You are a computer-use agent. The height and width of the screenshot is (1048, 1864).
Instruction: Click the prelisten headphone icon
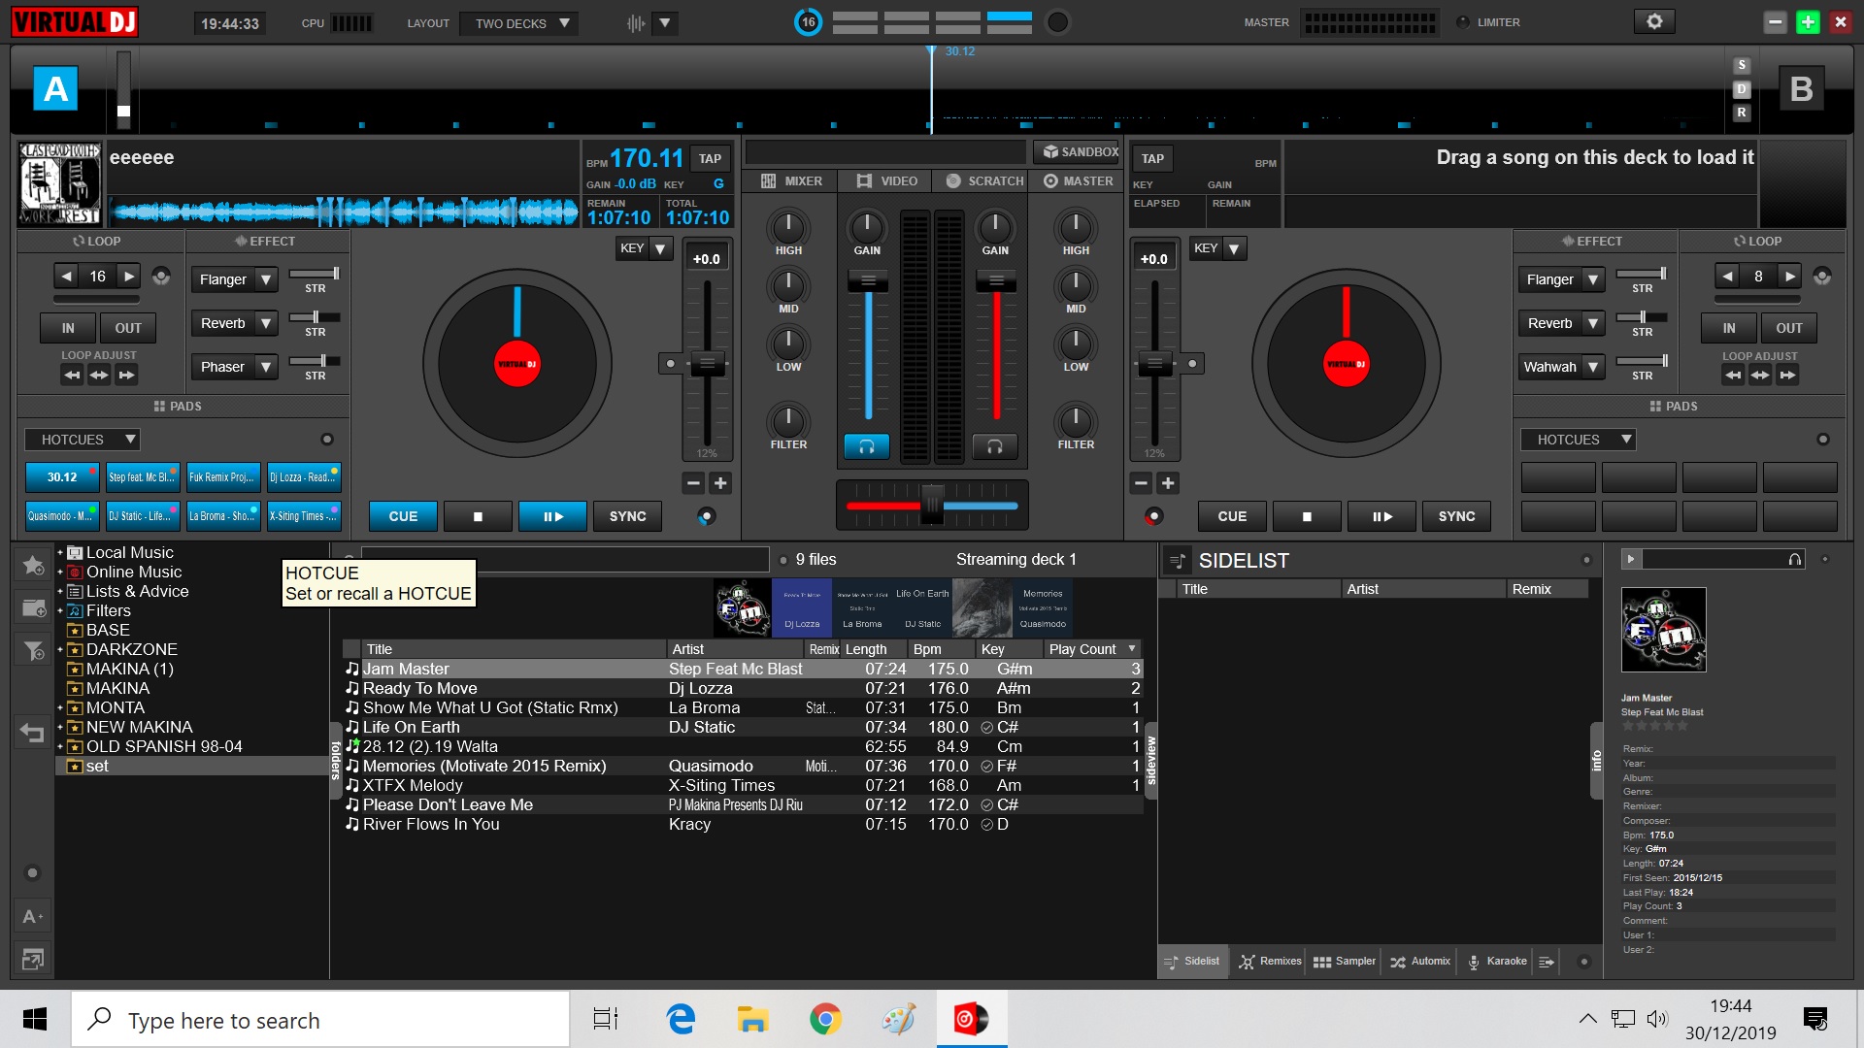point(1795,559)
